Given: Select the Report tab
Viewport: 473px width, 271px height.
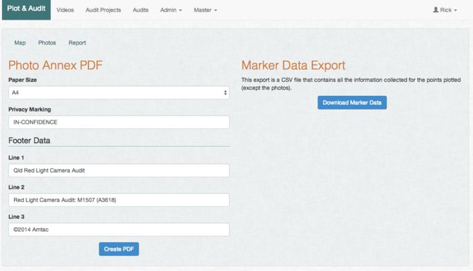Looking at the screenshot, I should click(77, 43).
